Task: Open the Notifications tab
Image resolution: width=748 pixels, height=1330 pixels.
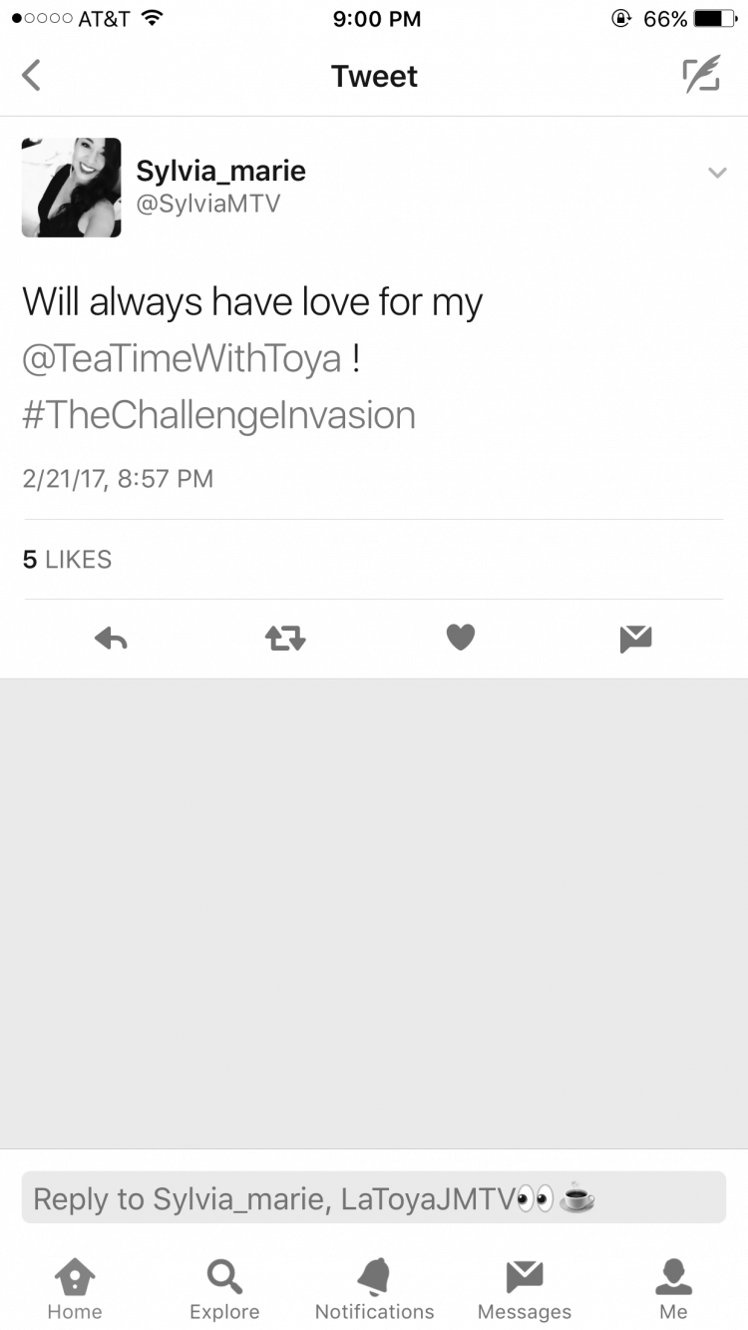Action: click(374, 1289)
